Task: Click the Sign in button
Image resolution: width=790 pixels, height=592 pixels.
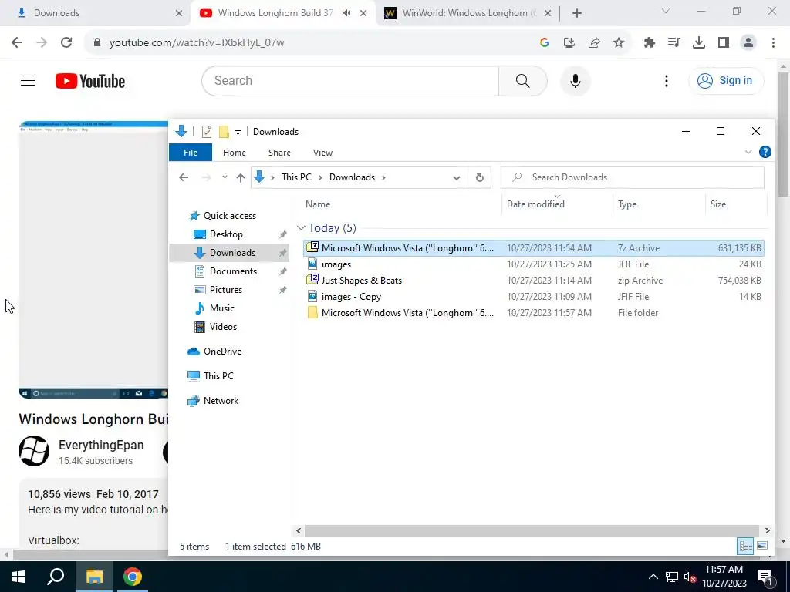Action: pyautogui.click(x=725, y=80)
